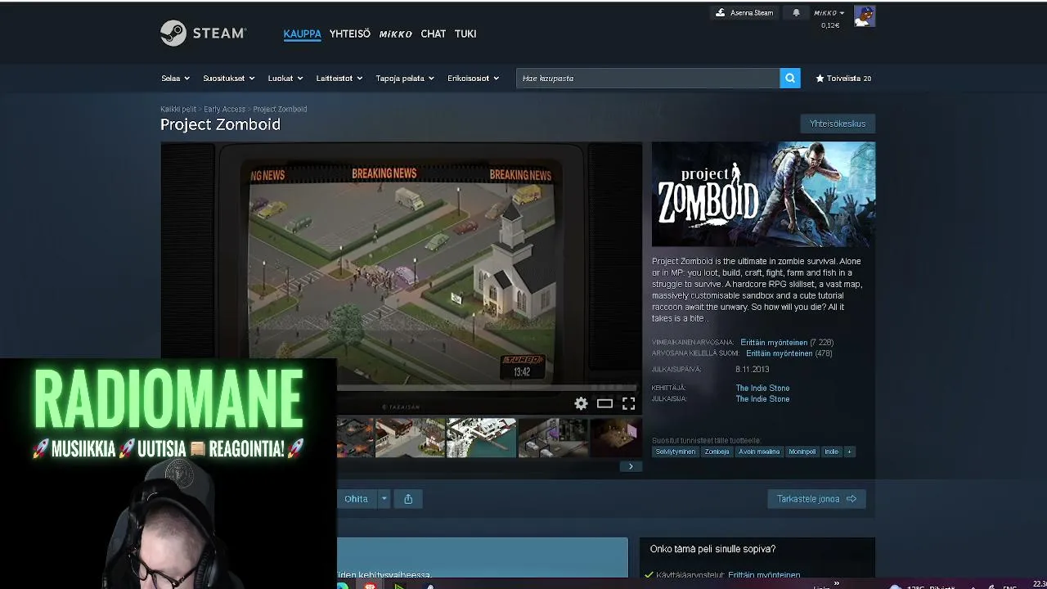Click the magnifier search button
The image size is (1047, 589).
pos(790,79)
